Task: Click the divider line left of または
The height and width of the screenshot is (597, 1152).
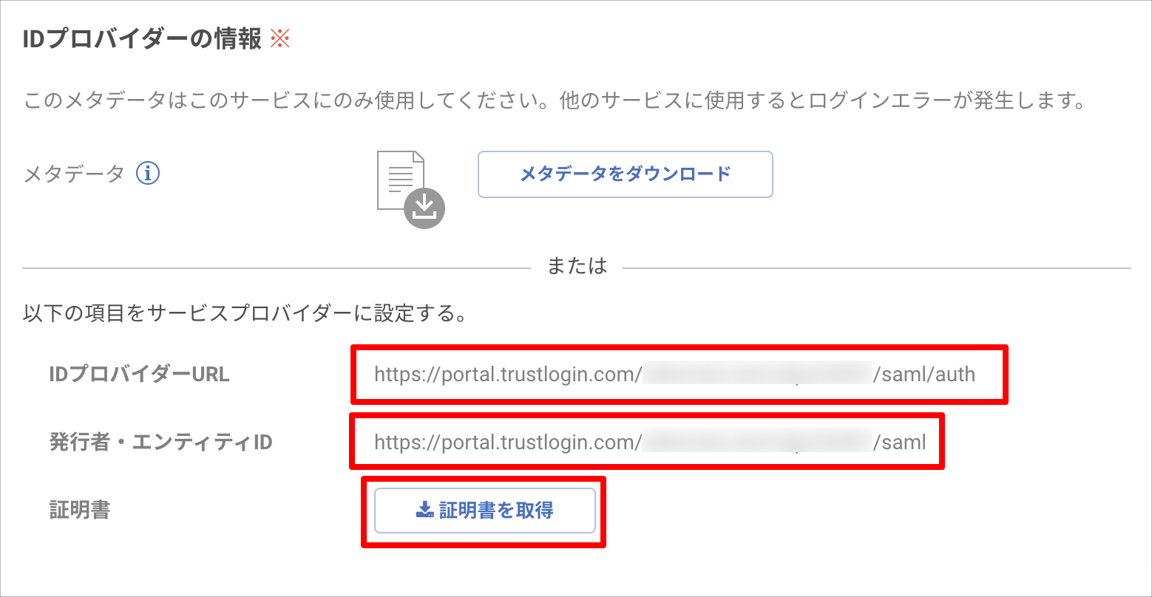Action: [x=277, y=267]
